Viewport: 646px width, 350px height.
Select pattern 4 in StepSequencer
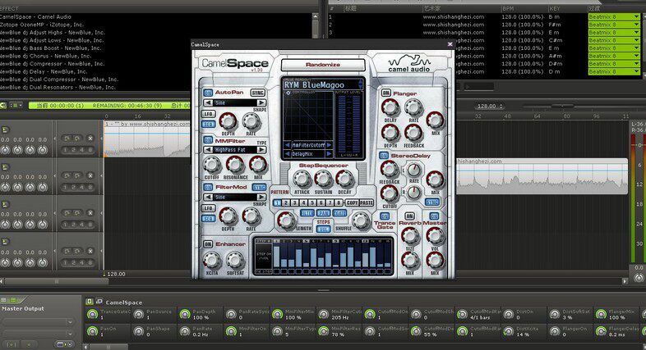[x=303, y=203]
